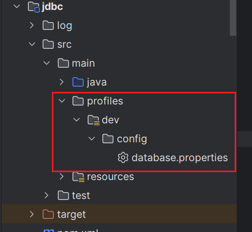Collapse the main folder
This screenshot has width=252, height=232.
click(x=47, y=63)
